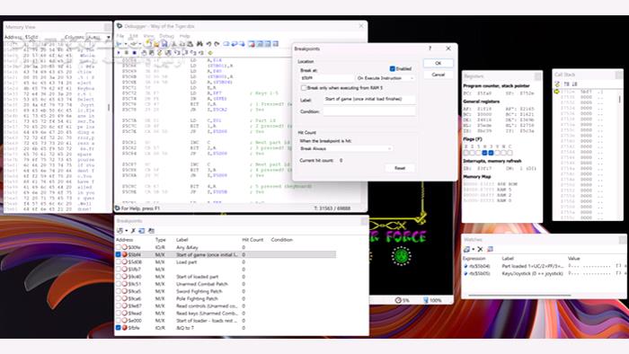Click the new breakpoint icon in Breakpoints toolbar
629x354 pixels.
(120, 231)
